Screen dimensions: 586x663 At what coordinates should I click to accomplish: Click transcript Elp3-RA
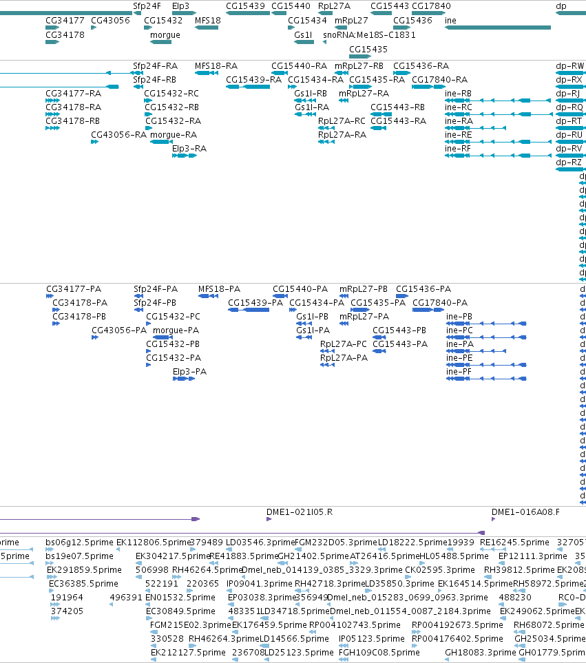click(x=189, y=149)
